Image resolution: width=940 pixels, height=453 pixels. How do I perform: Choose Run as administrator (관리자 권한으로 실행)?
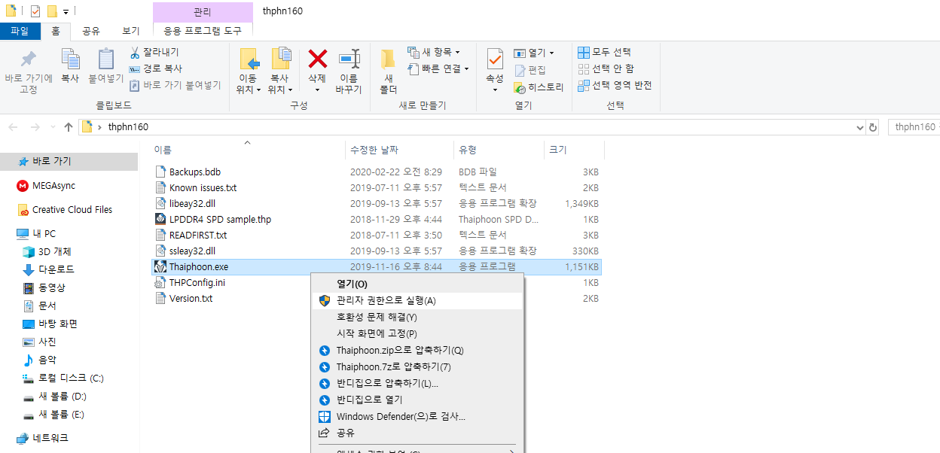coord(417,300)
